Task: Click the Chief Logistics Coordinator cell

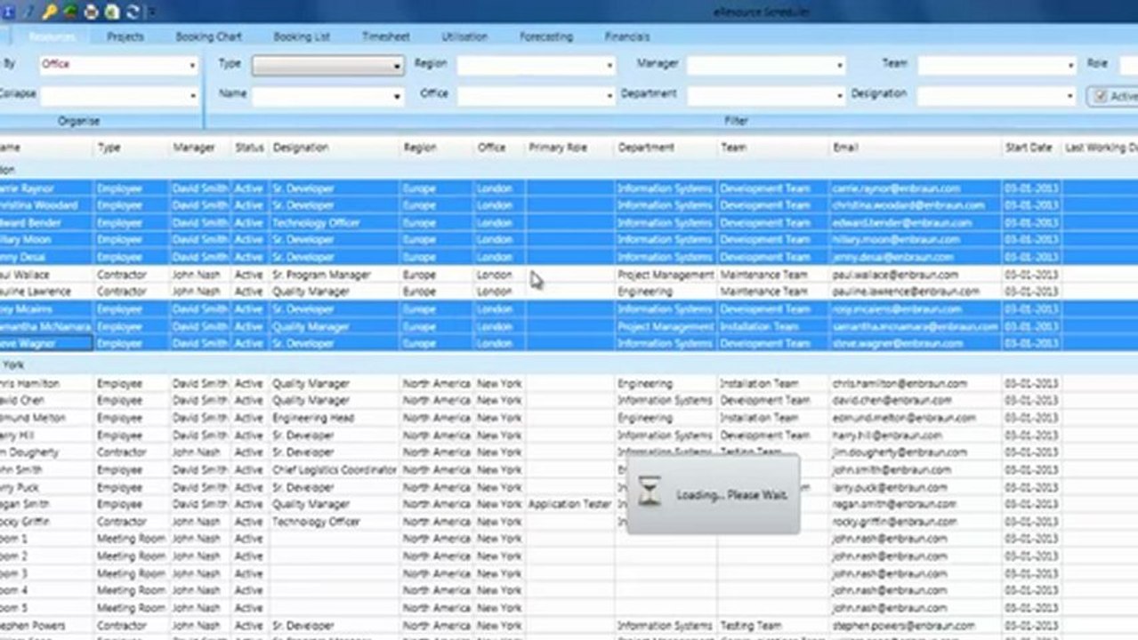Action: click(334, 469)
